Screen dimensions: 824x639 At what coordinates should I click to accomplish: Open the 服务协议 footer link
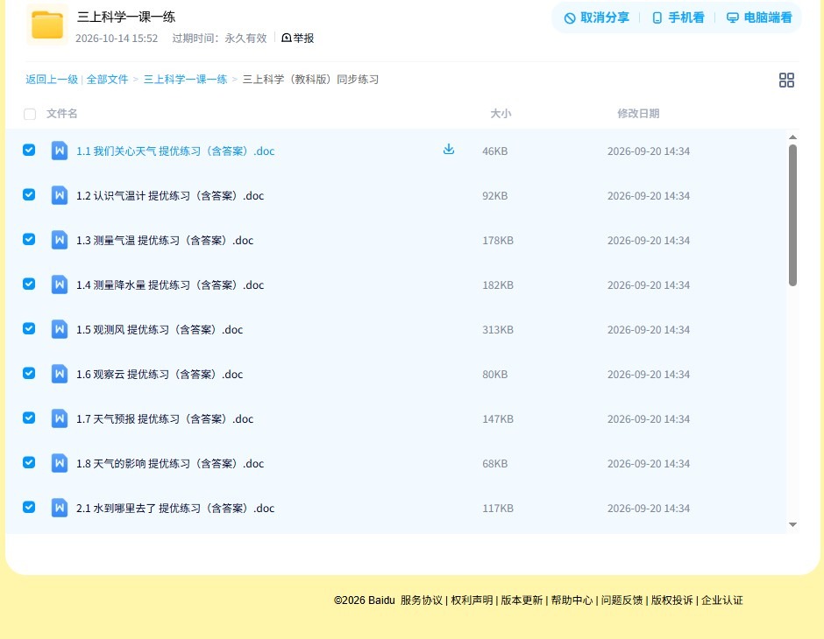point(422,600)
